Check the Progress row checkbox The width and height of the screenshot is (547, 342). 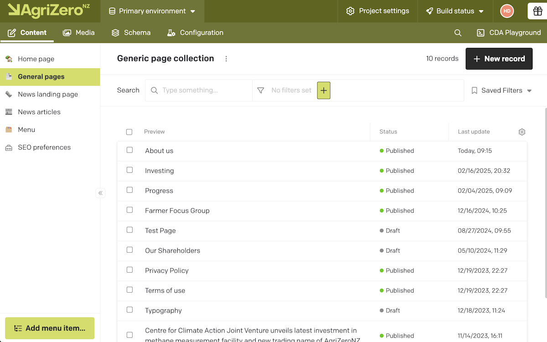[x=129, y=190]
